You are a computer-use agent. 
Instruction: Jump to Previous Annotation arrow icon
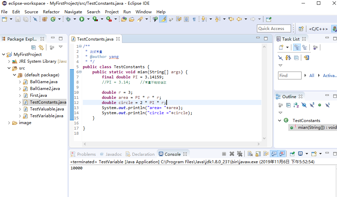pos(217,19)
